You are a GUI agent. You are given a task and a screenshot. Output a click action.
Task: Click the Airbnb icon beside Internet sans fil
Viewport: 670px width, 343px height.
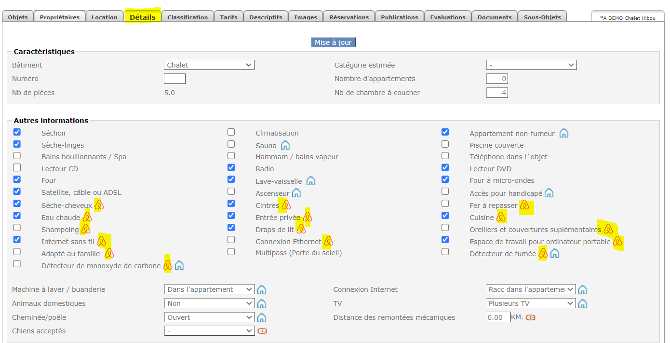[x=102, y=241]
